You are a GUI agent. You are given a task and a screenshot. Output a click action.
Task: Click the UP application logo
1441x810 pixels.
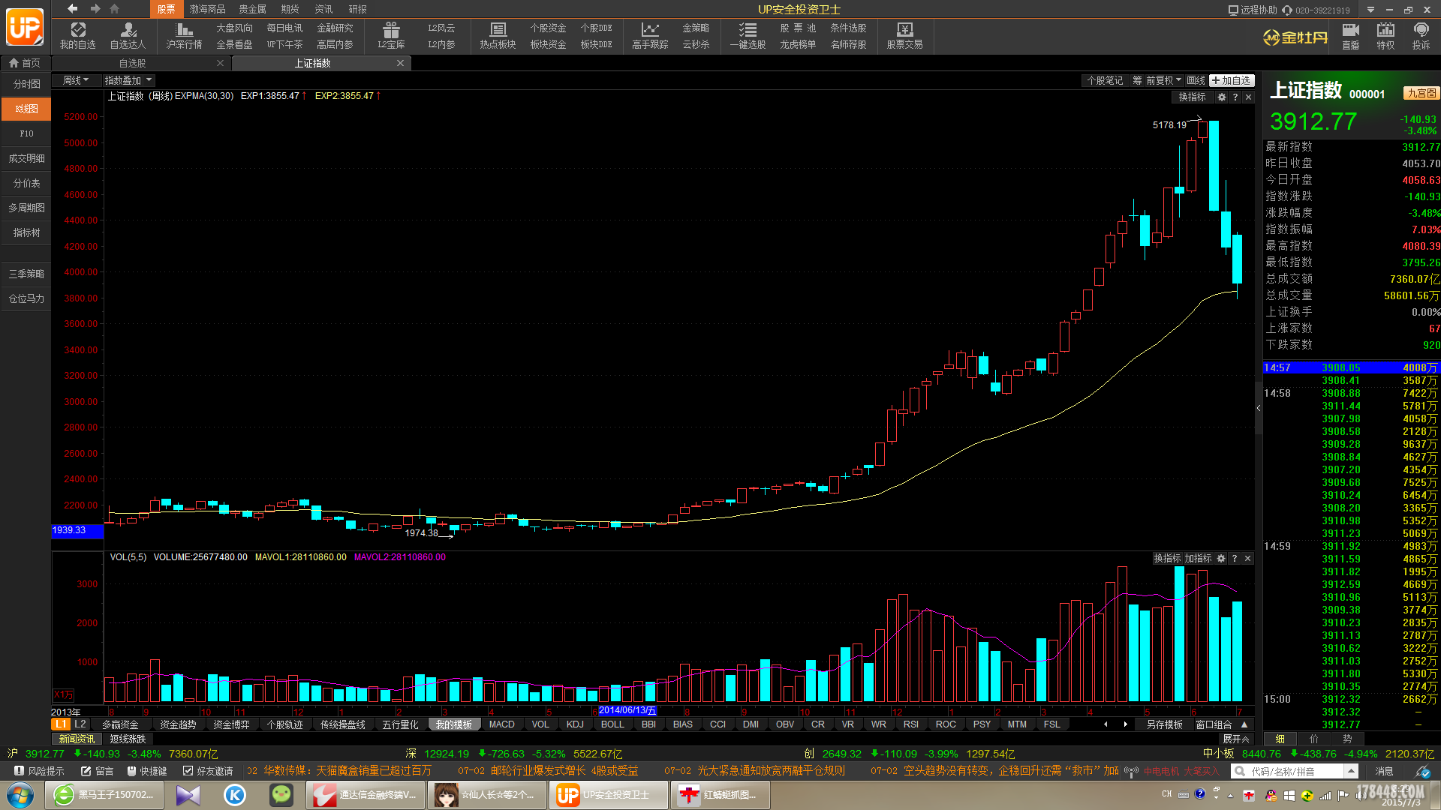(x=25, y=28)
